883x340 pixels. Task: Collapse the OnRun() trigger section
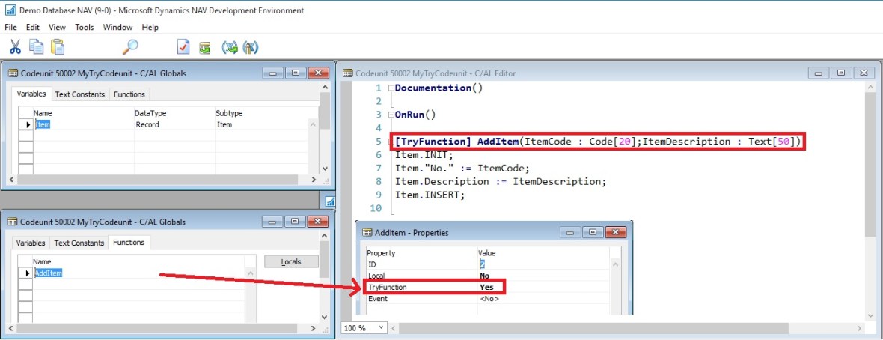tap(390, 115)
